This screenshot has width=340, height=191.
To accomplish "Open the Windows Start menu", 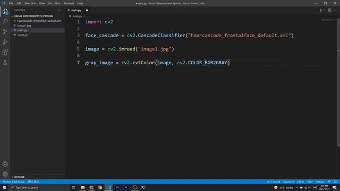I will click(4, 187).
